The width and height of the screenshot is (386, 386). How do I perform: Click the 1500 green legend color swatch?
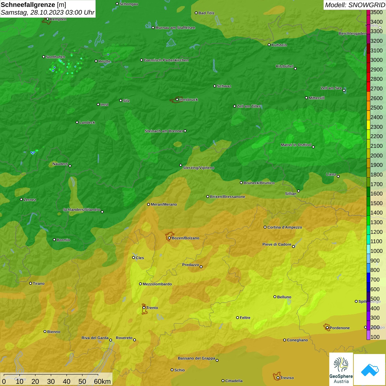tap(368, 201)
